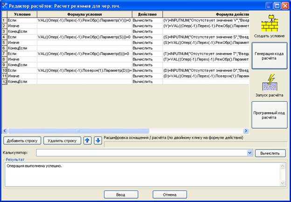Screen dimensions: 291x202
Task: Confirm with the Ввод button
Action: pyautogui.click(x=121, y=195)
